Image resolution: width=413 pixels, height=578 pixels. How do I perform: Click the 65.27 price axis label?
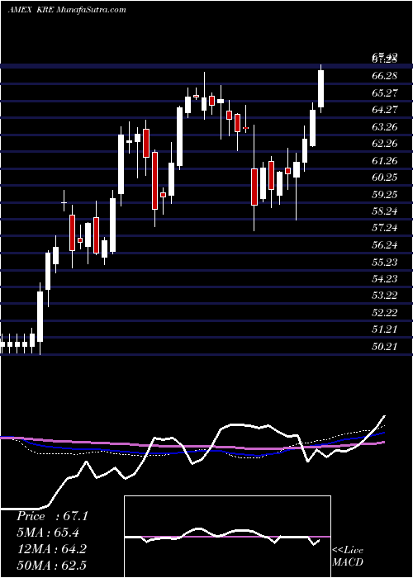385,92
